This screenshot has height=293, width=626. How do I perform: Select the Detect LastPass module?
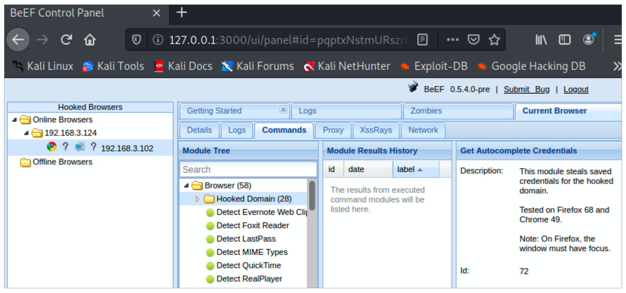pyautogui.click(x=246, y=239)
